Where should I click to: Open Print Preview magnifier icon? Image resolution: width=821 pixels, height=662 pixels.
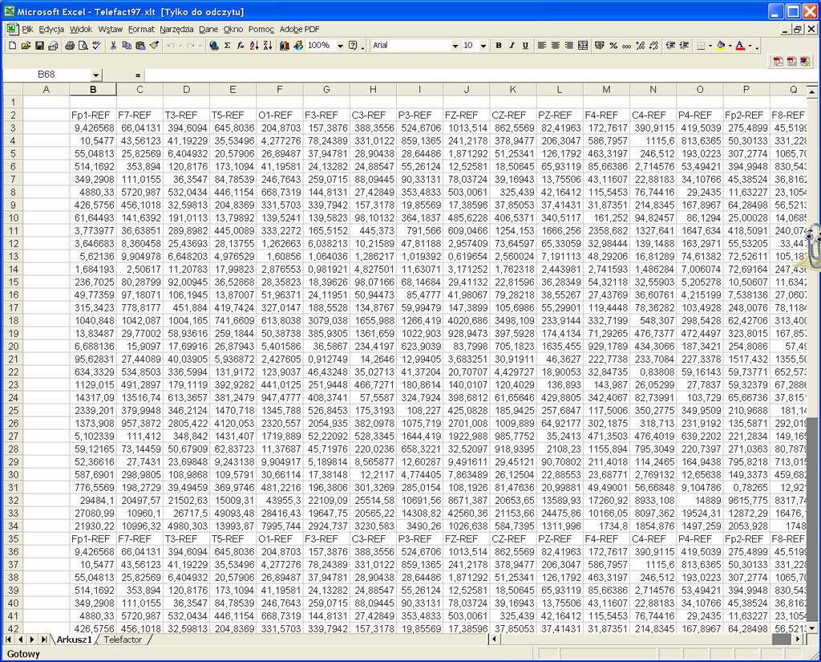tap(83, 46)
